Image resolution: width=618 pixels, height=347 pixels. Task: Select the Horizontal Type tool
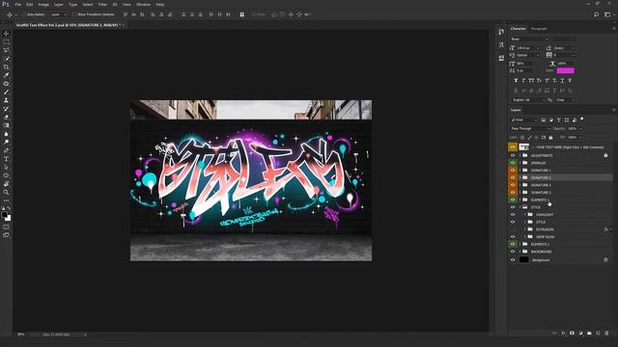7,159
